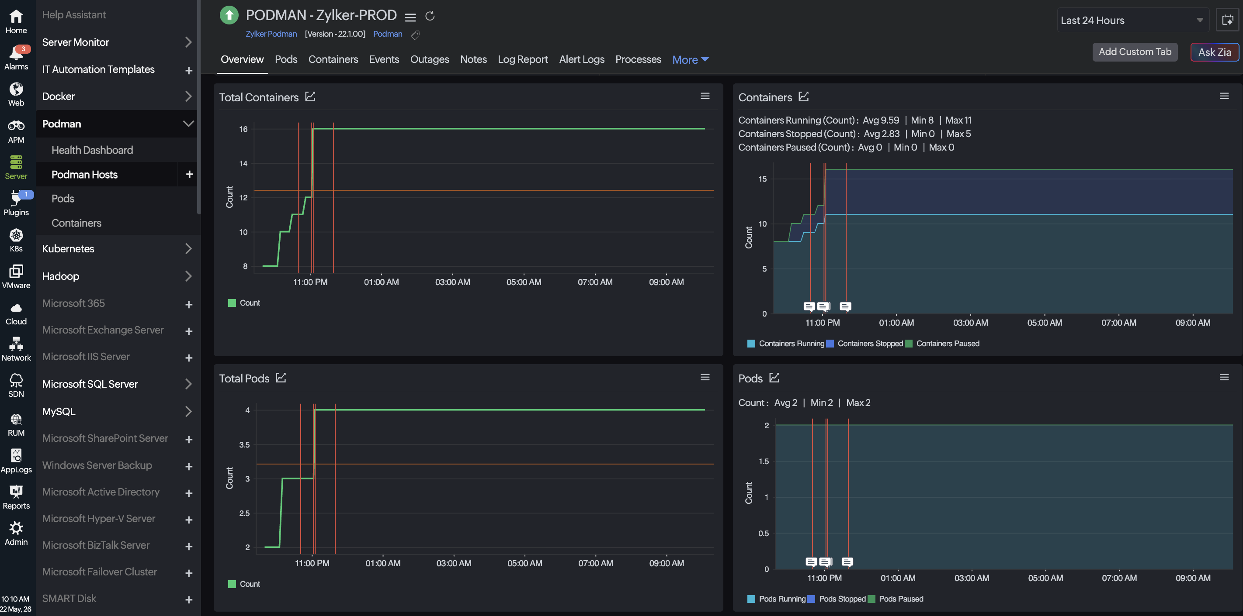Switch to the Pods tab

pyautogui.click(x=286, y=59)
